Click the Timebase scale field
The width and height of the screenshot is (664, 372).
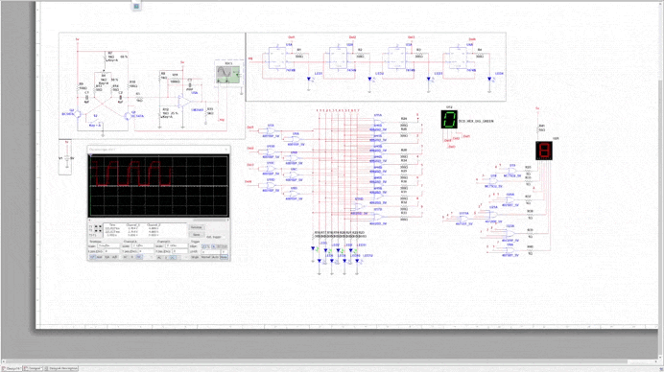(108, 245)
